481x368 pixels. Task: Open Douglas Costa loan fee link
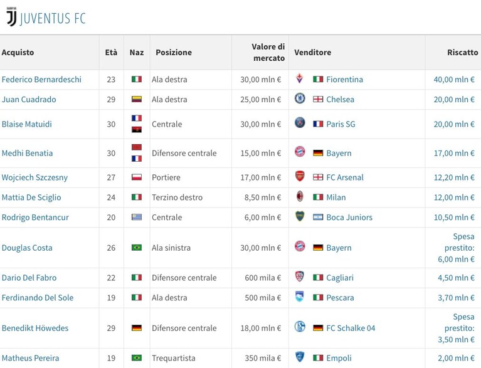point(456,248)
